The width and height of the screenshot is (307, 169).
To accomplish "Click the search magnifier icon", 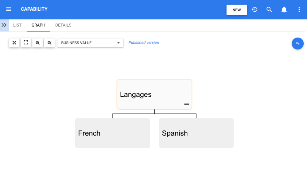I will (269, 9).
